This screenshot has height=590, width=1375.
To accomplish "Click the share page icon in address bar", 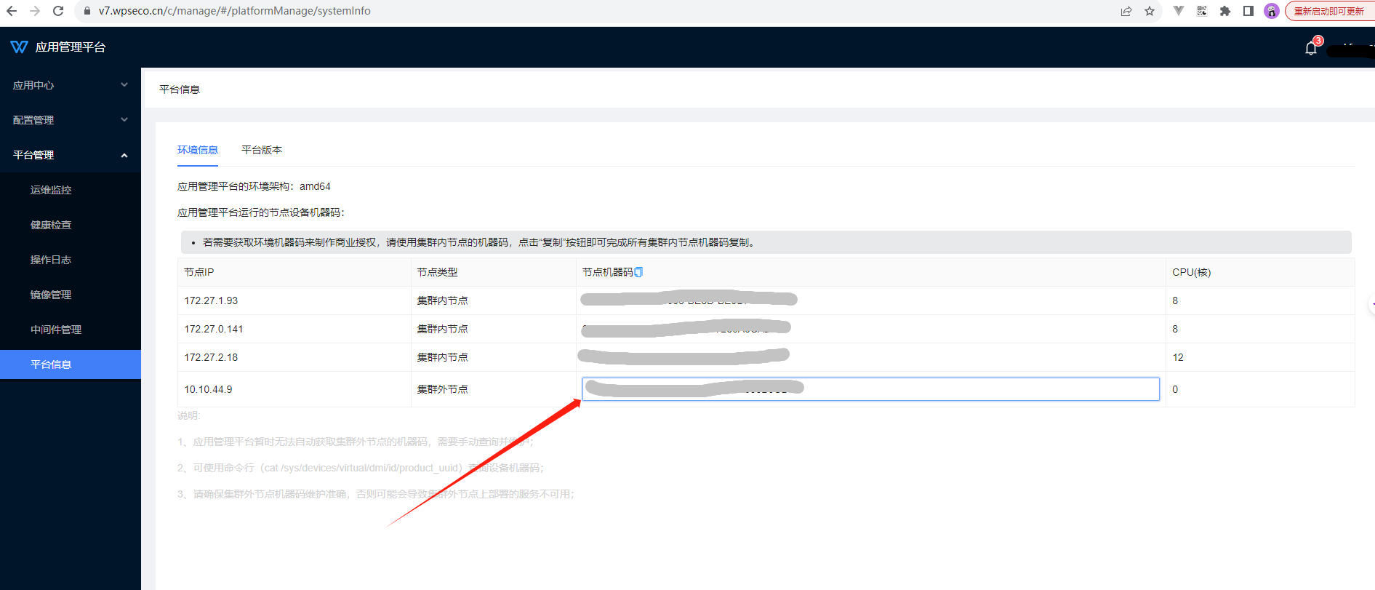I will pos(1126,11).
